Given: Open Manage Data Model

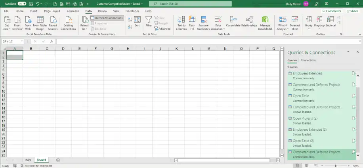Looking at the screenshot, I should click(265, 23).
